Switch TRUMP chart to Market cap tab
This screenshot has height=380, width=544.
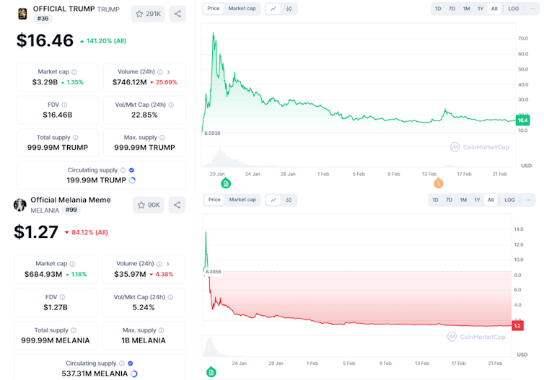(x=242, y=9)
